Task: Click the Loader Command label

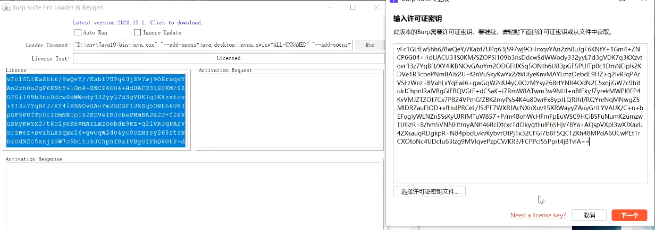Action: (x=47, y=46)
